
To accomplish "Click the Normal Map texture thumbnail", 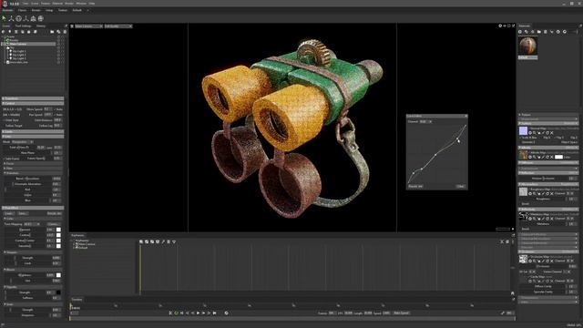I will coord(523,130).
